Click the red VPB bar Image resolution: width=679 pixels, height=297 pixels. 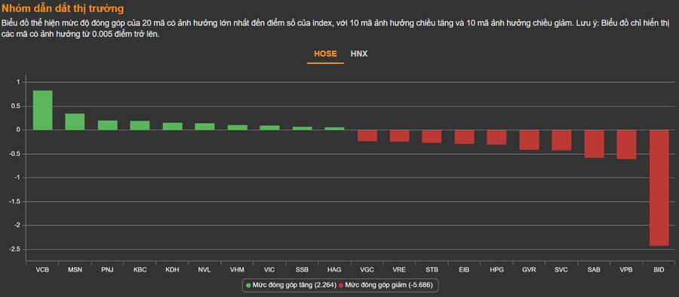626,144
